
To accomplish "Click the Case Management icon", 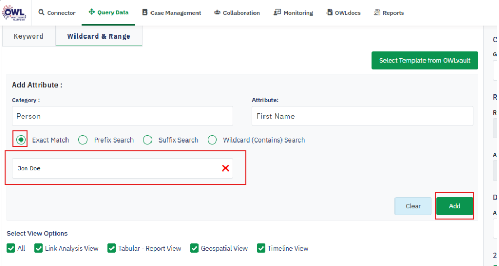I will [145, 13].
